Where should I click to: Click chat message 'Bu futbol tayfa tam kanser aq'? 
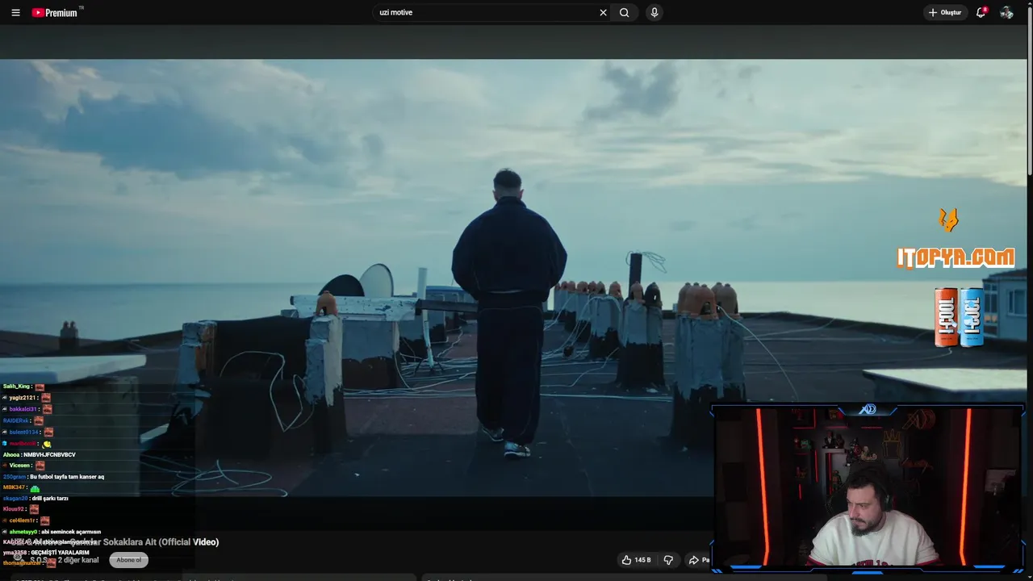(x=67, y=477)
